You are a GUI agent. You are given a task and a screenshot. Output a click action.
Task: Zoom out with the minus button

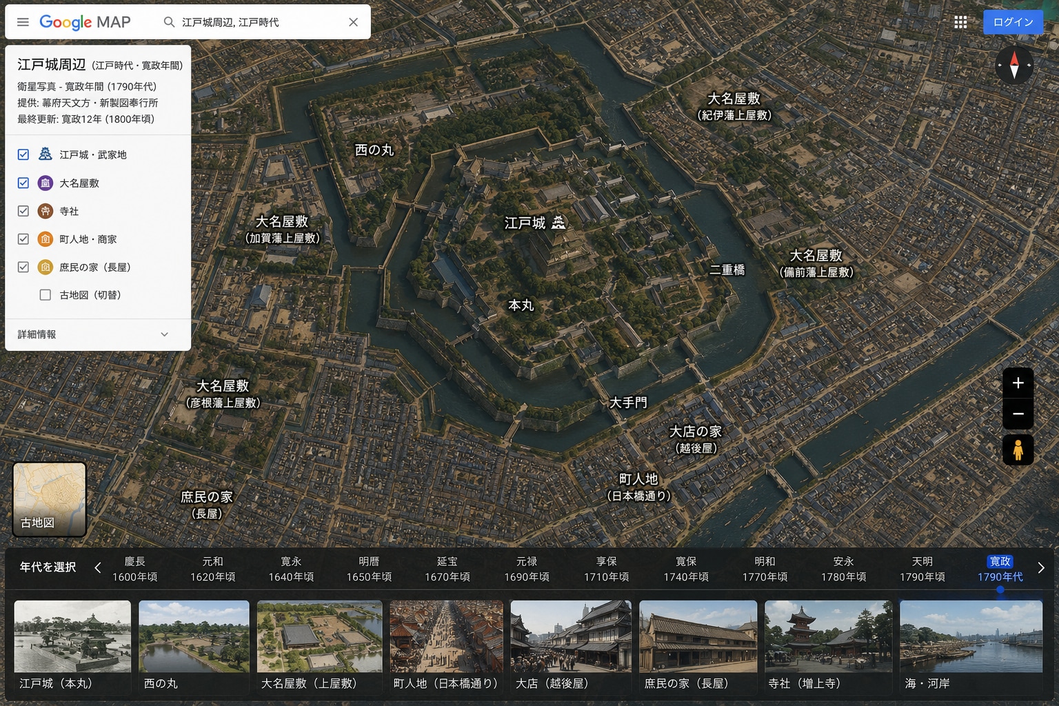(x=1018, y=414)
